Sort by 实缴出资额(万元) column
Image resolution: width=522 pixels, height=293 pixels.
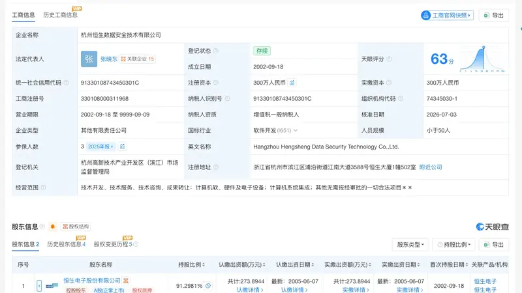[348, 265]
